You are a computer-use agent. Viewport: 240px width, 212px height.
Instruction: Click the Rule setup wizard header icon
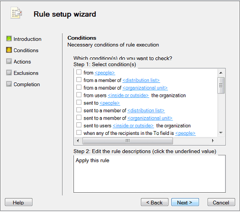coord(16,13)
